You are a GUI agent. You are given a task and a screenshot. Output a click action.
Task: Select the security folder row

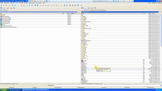121,49
